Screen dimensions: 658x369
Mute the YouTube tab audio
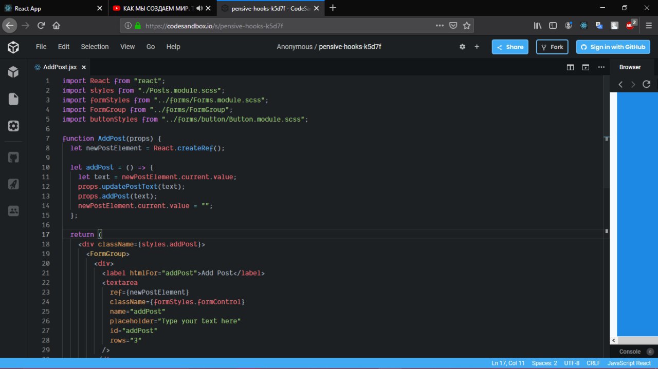click(x=199, y=8)
